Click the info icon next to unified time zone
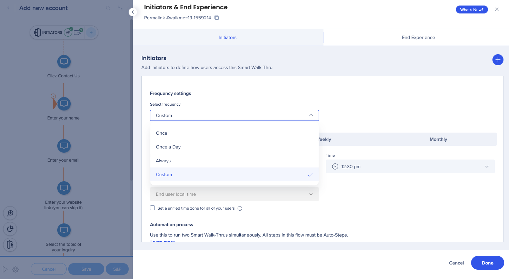 coord(240,208)
